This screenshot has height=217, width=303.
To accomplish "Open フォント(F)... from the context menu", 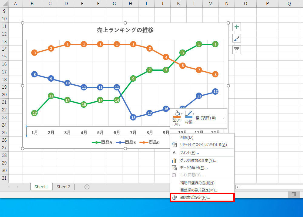I will (x=202, y=153).
